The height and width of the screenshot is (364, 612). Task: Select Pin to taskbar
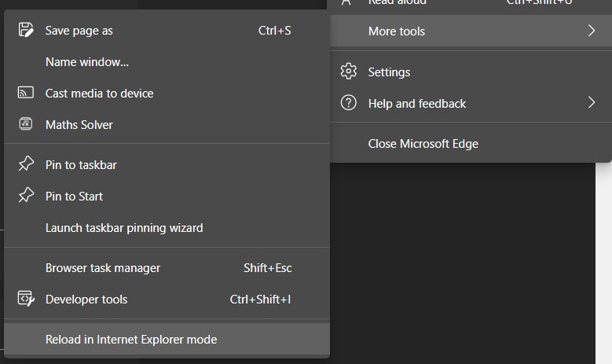click(x=167, y=164)
